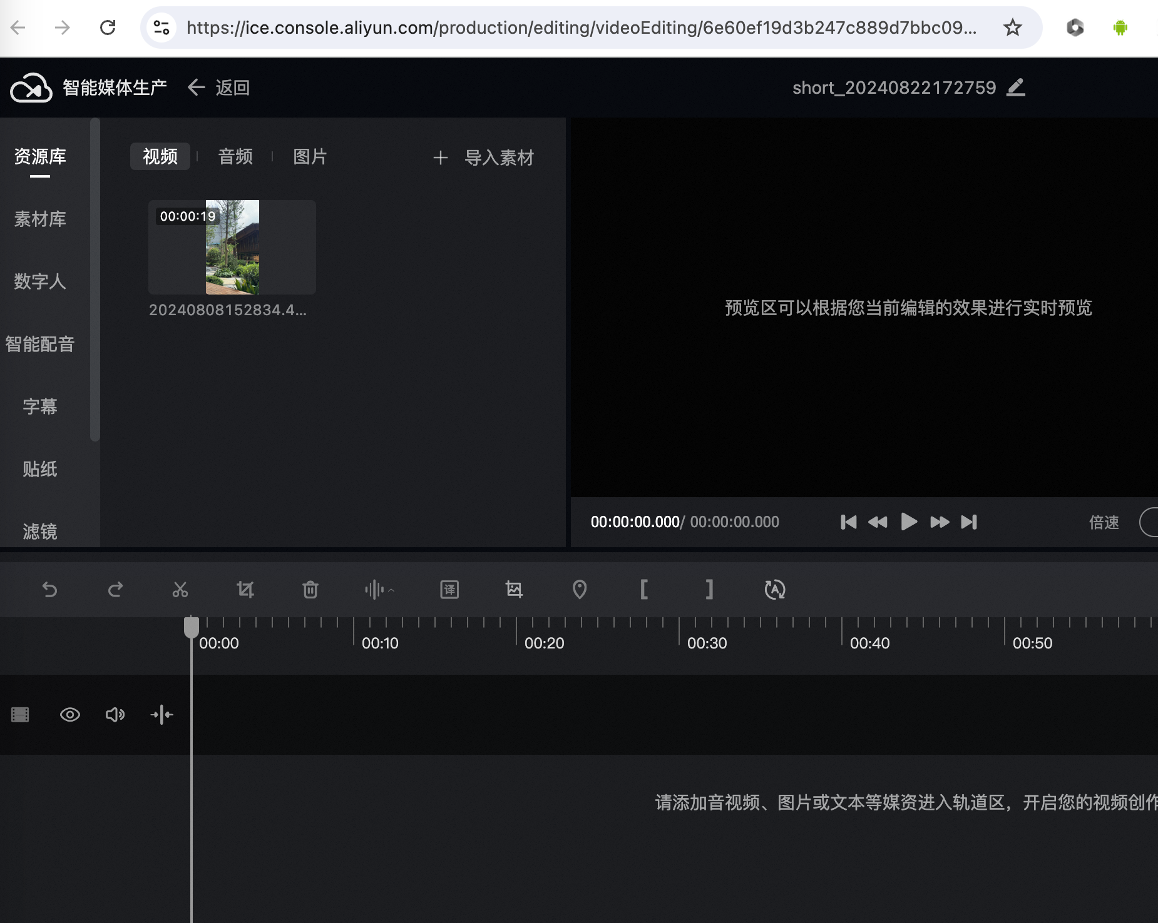Click the 00:10 mark on ruler
The width and height of the screenshot is (1158, 923).
click(380, 643)
